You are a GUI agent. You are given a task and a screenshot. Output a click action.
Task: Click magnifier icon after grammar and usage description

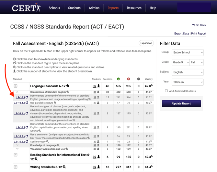90,99
